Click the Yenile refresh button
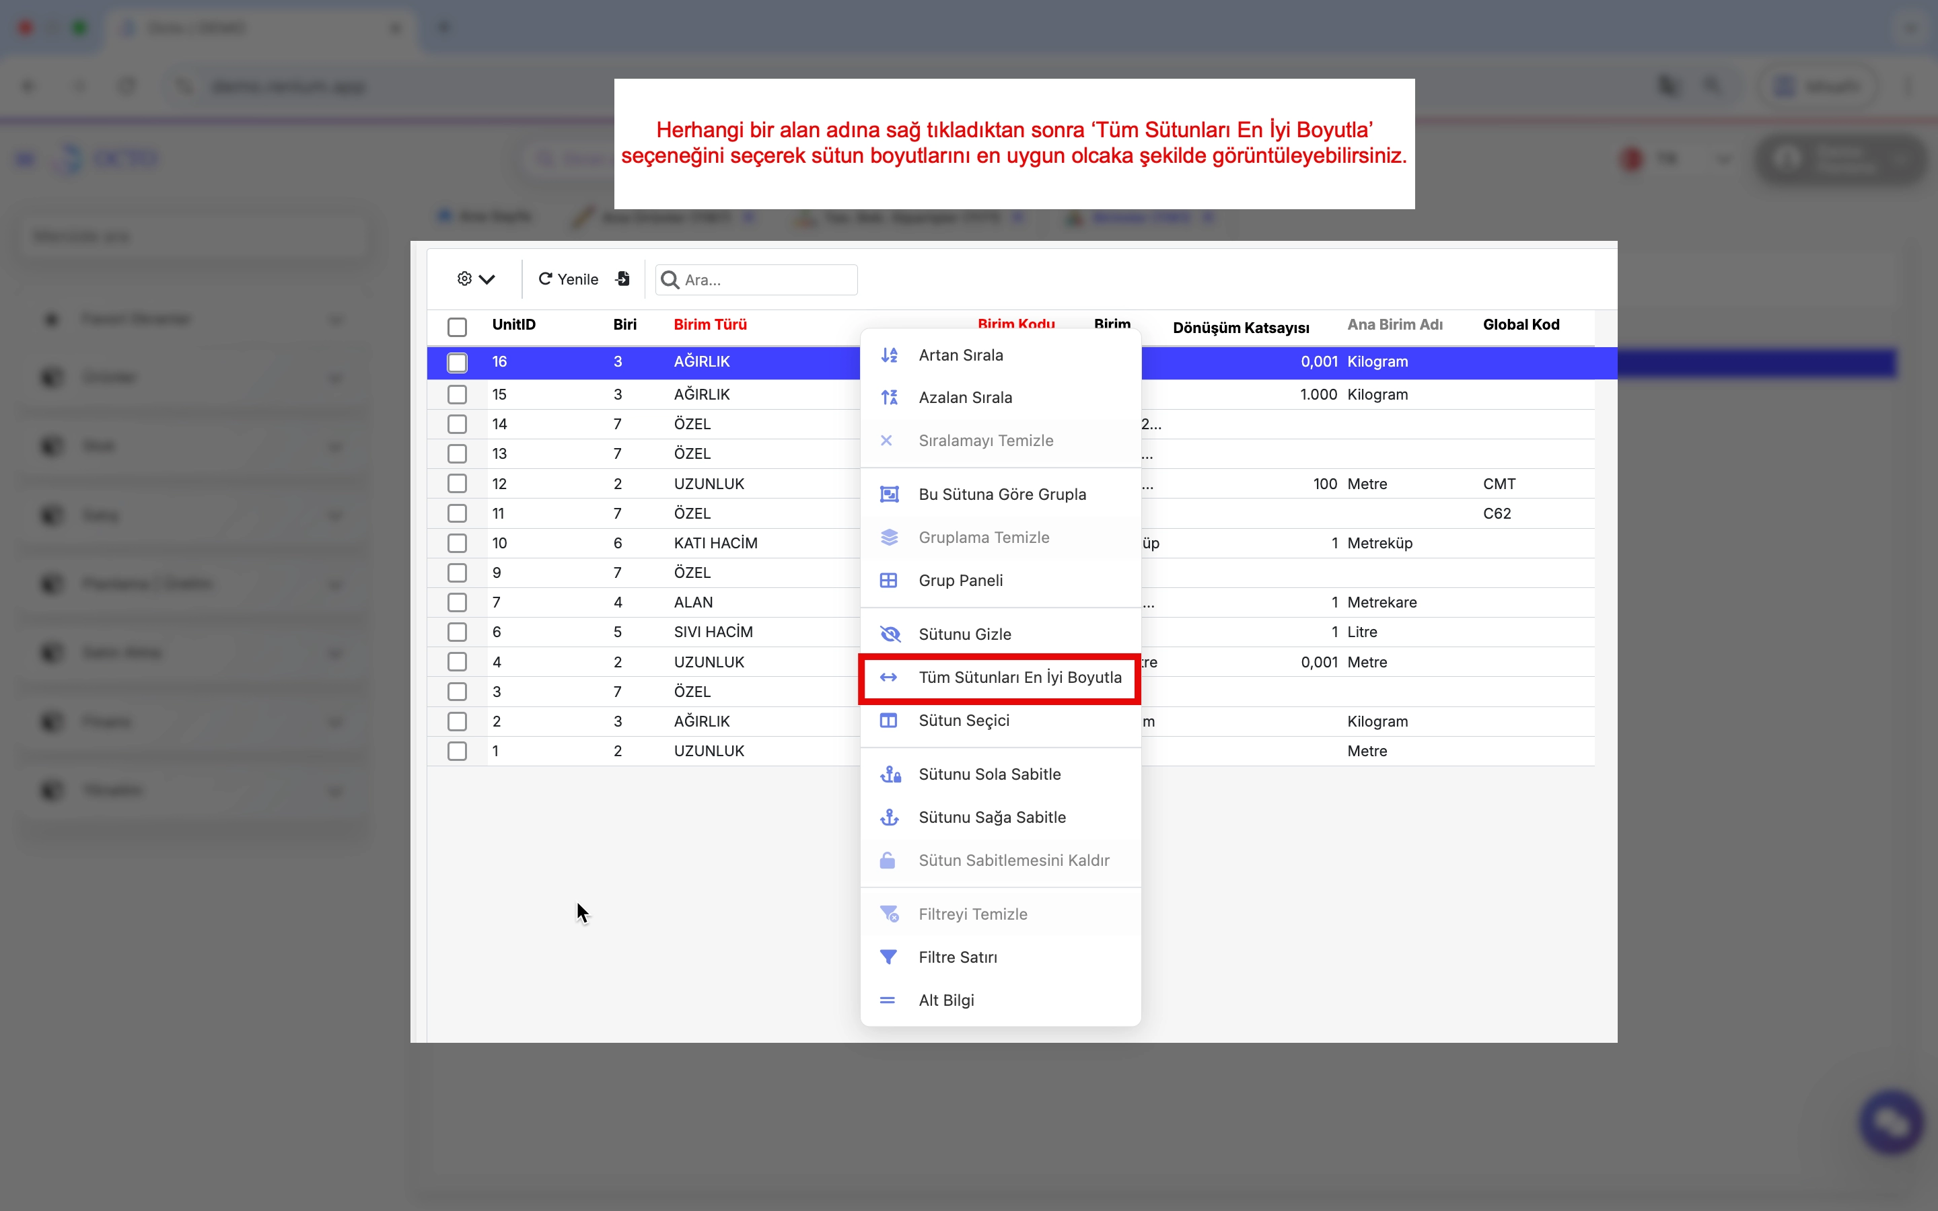Screen dimensions: 1938x1211 click(569, 279)
